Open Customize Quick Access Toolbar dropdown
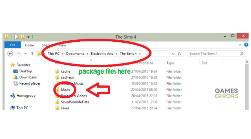This screenshot has width=251, height=139. click(28, 37)
